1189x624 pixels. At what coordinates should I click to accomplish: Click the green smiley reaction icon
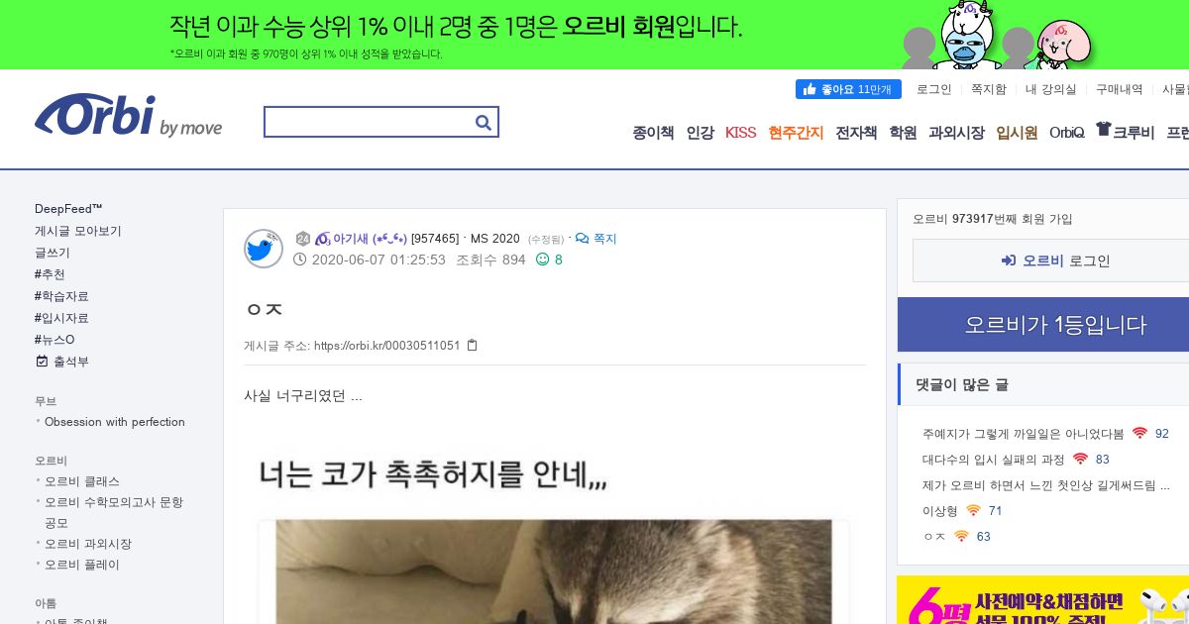pyautogui.click(x=542, y=260)
